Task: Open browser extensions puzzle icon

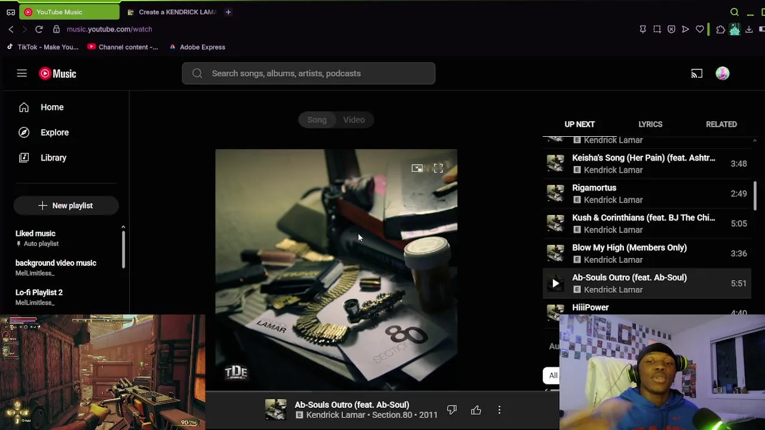Action: (x=721, y=29)
